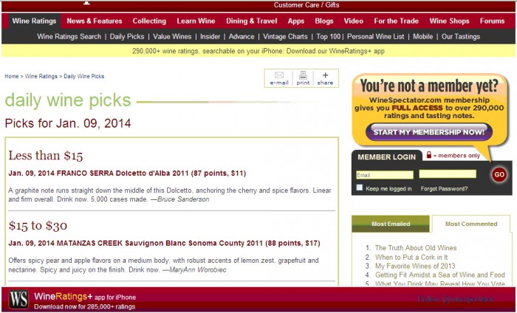Click WineRatings+ app for iPhone footer banner
Screen dimensions: 517x313
tap(85, 300)
